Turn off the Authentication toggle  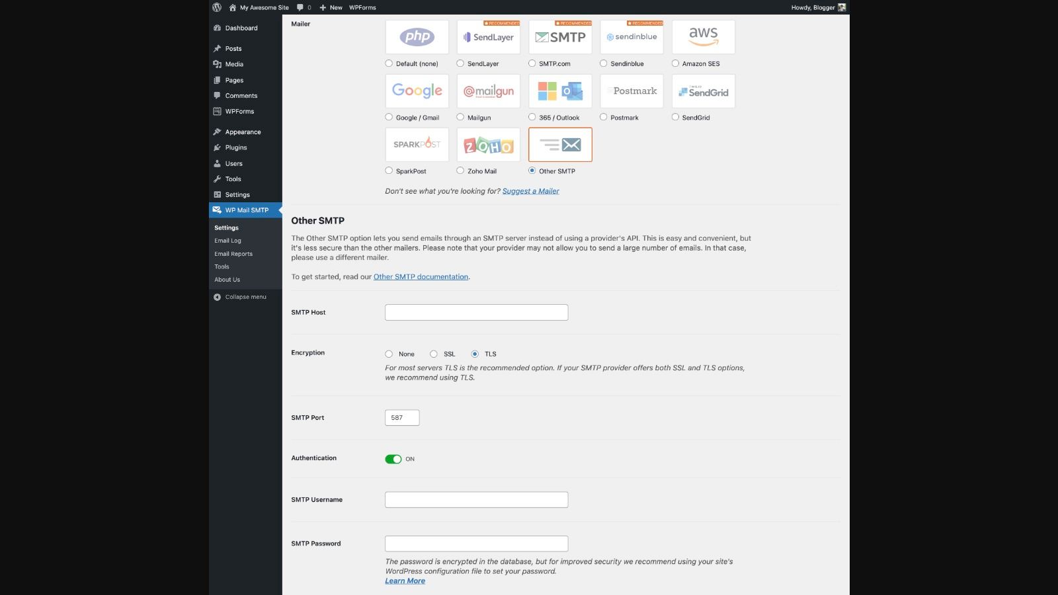[394, 458]
